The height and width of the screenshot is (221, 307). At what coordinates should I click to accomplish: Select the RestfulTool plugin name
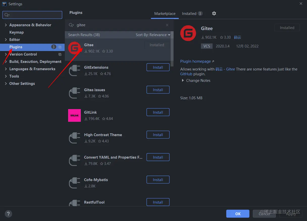94,202
